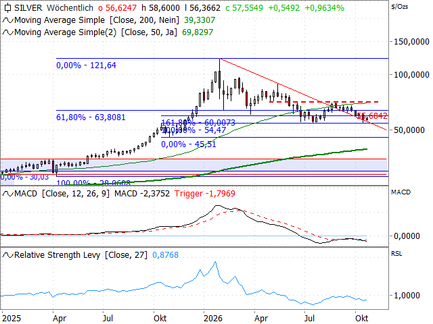The width and height of the screenshot is (433, 324).
Task: Click the MACD [Close, 12, 26, 9] label
Action: pyautogui.click(x=62, y=194)
